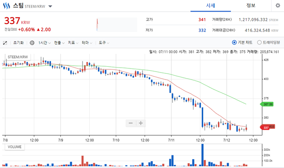Screen dimensions: 284x168
Task: Zoom out chart with minus button
Action: 130,123
